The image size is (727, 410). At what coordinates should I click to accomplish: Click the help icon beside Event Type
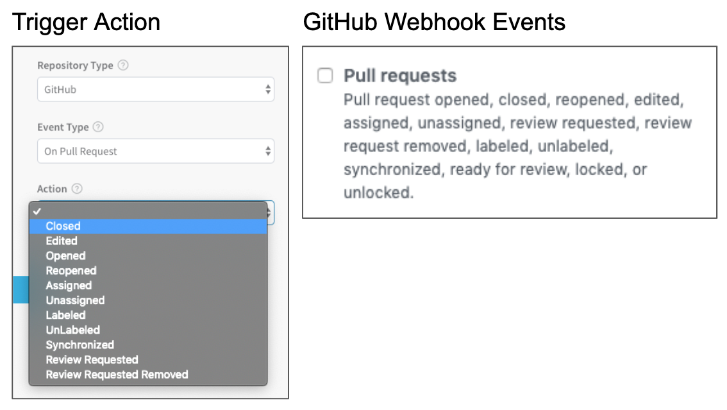[x=98, y=127]
